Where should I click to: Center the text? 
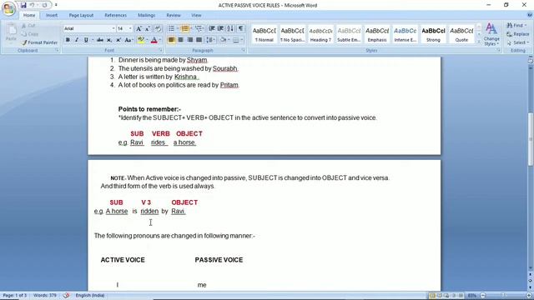click(180, 40)
